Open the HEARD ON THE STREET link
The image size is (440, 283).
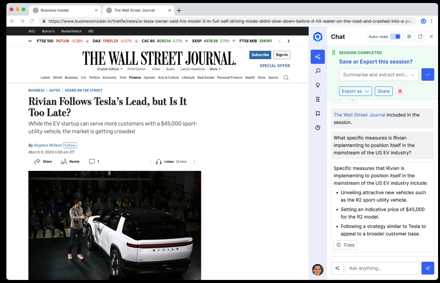tap(84, 90)
